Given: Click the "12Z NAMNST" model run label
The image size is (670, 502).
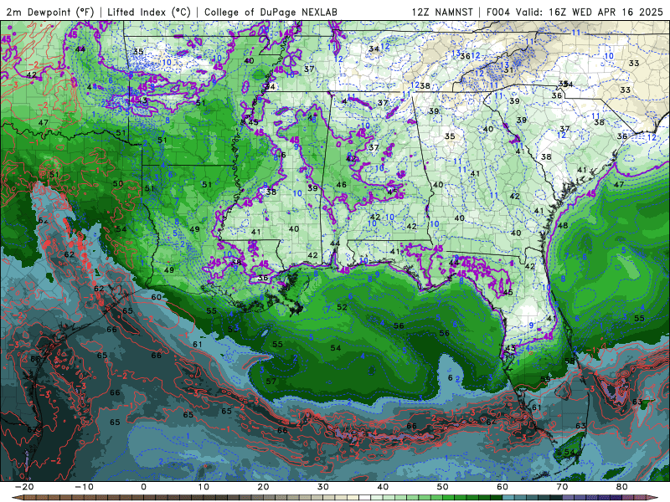Looking at the screenshot, I should point(445,12).
